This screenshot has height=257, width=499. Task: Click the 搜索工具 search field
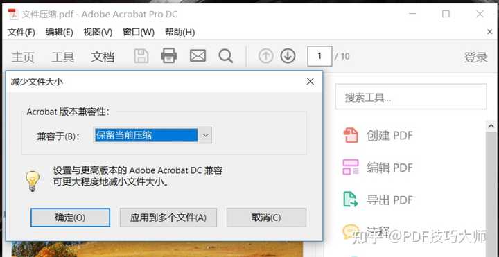tap(411, 97)
